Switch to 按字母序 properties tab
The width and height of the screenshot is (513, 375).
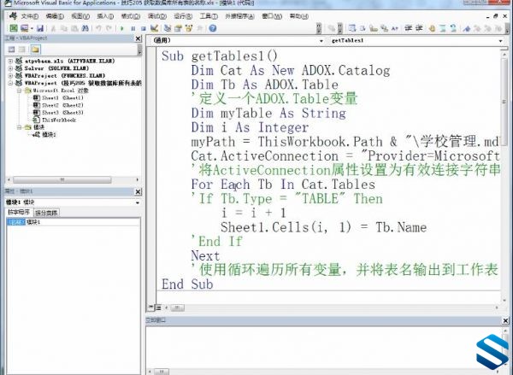point(19,212)
